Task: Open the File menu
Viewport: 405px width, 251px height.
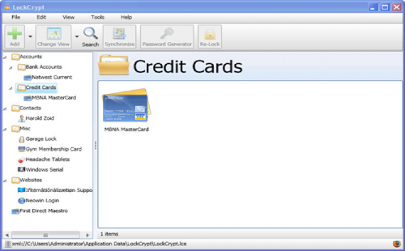Action: click(x=16, y=17)
